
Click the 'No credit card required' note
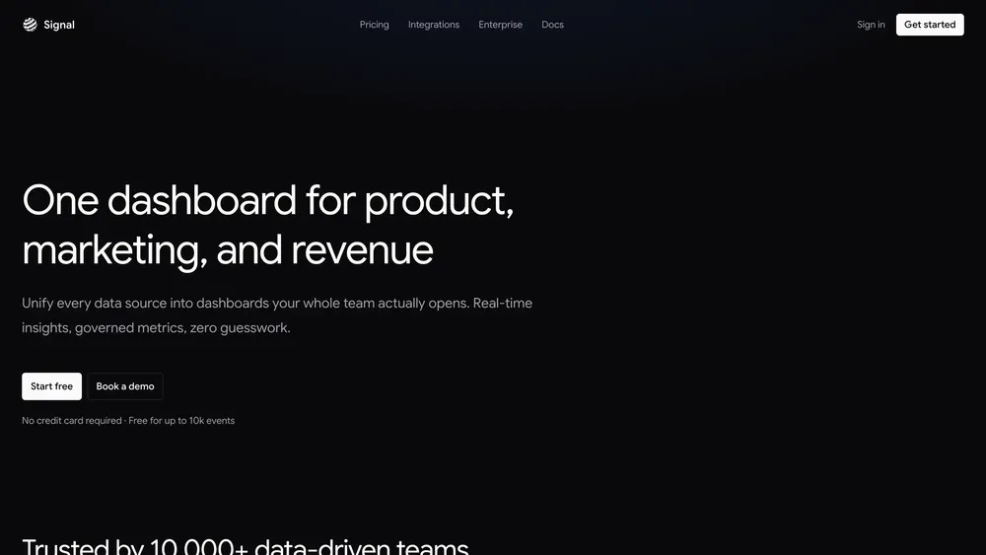(x=71, y=421)
